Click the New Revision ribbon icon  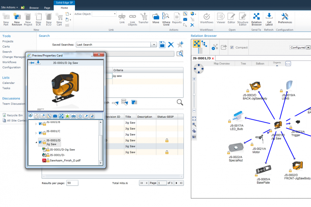click(17, 19)
